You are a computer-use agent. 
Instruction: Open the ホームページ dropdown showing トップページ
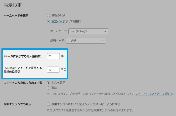click(88, 31)
